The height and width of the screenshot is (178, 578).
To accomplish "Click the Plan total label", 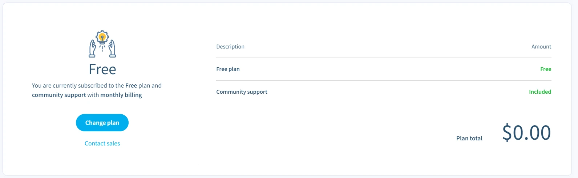I will (x=469, y=138).
